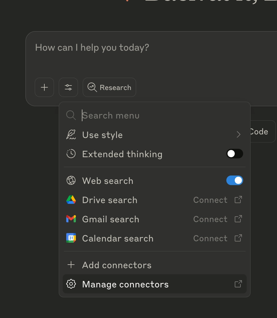Open Manage connectors external link arrow
This screenshot has width=277, height=318.
pos(238,284)
